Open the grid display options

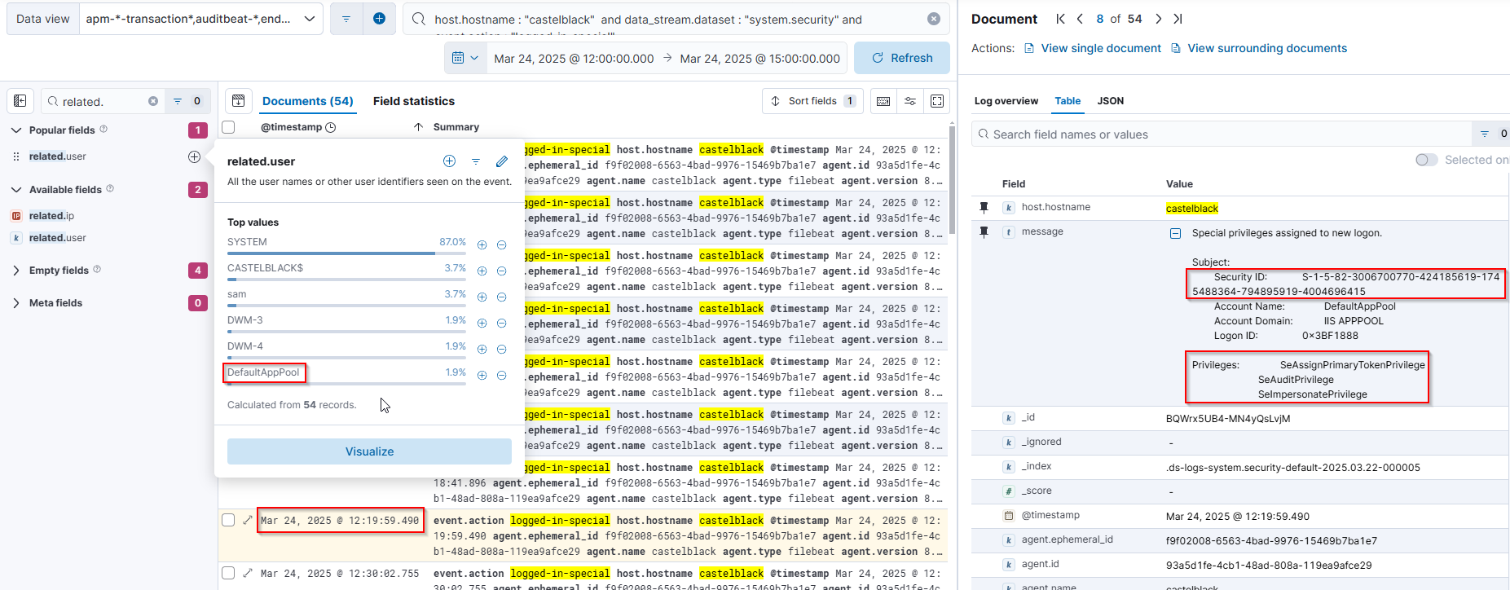(910, 101)
